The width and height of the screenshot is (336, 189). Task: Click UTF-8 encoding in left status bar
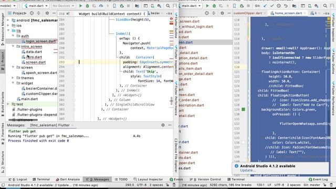coord(142,185)
